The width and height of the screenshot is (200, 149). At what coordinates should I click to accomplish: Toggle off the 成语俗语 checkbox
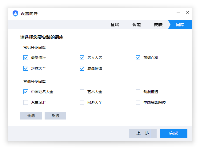click(82, 69)
